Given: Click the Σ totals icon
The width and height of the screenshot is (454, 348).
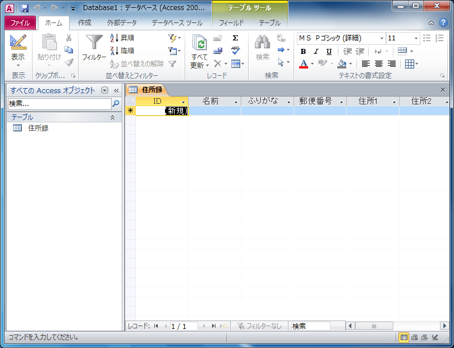Looking at the screenshot, I should 235,38.
